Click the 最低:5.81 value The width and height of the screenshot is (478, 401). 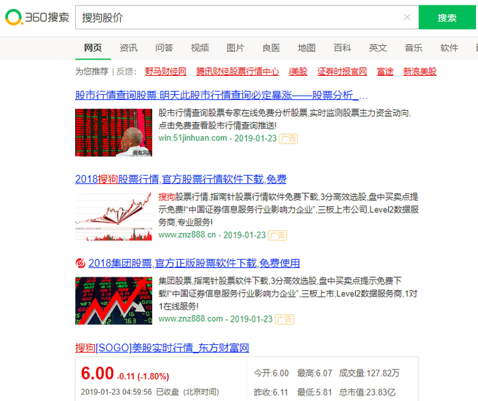[315, 392]
